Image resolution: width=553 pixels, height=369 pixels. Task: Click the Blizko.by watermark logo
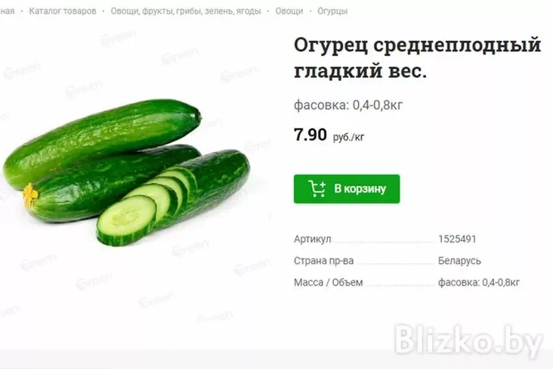coord(468,341)
